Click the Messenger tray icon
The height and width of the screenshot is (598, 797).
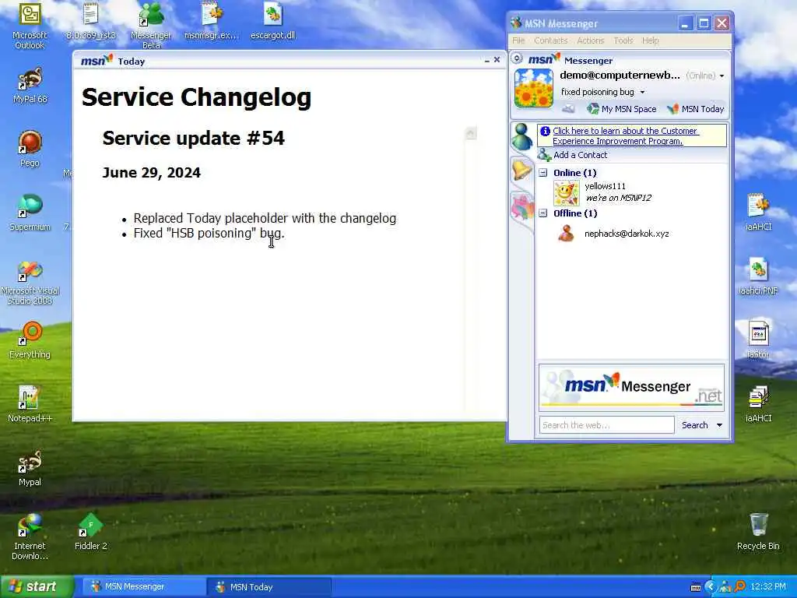click(725, 587)
